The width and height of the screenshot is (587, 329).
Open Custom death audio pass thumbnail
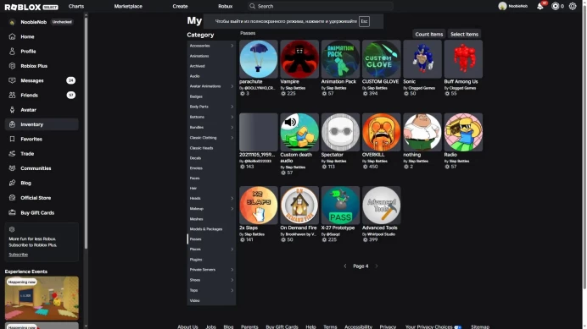[x=299, y=132]
